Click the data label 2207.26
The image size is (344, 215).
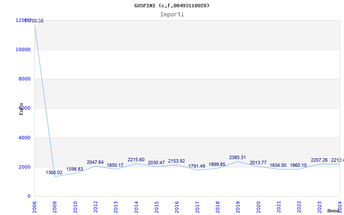[x=319, y=160]
